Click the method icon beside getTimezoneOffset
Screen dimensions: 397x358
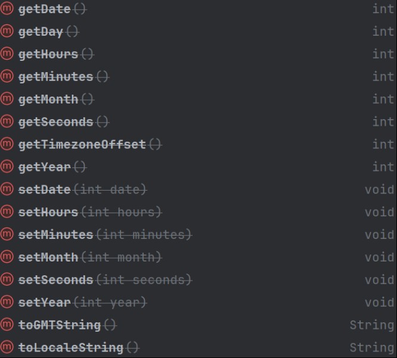7,144
